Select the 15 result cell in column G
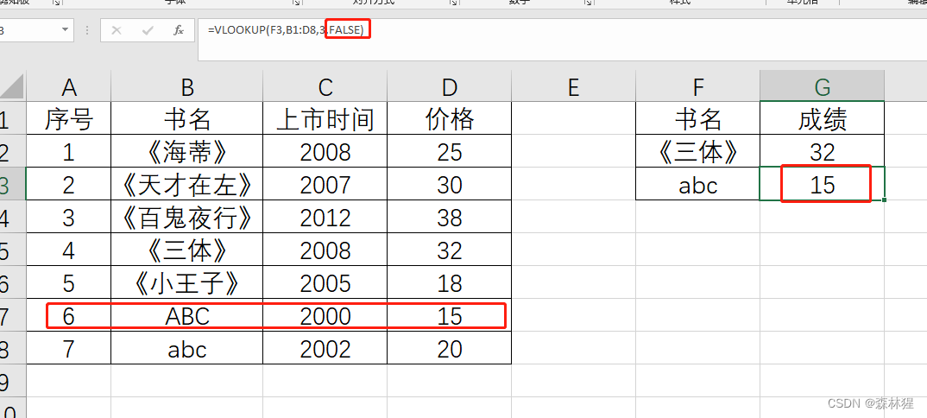 [x=823, y=185]
